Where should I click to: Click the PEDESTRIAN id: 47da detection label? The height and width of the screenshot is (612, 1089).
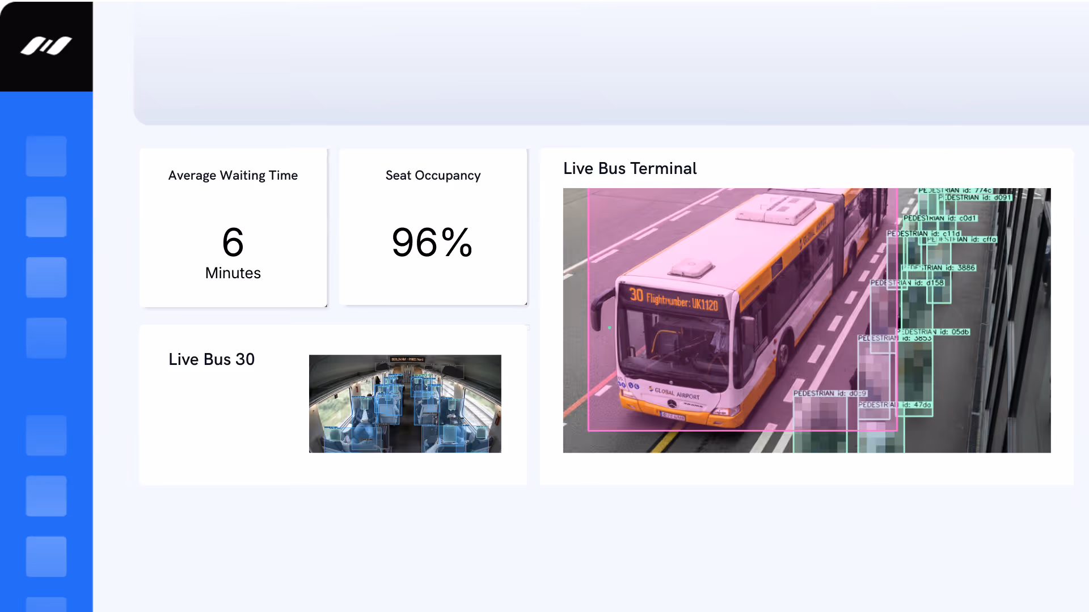point(895,405)
